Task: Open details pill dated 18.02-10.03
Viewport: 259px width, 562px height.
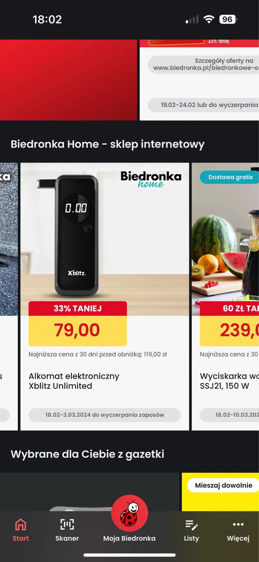Action: (236, 415)
